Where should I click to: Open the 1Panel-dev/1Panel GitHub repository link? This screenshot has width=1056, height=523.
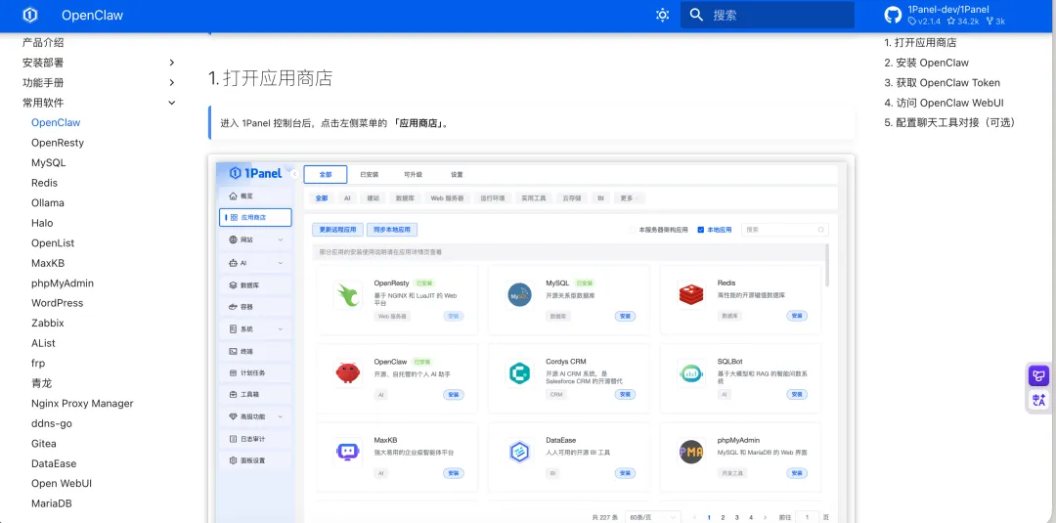pyautogui.click(x=946, y=15)
